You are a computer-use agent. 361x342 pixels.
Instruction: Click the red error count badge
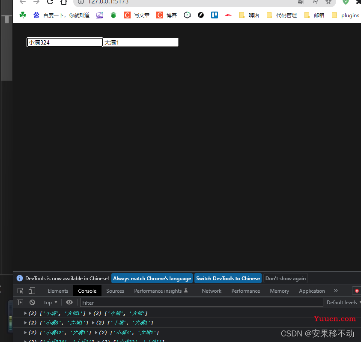(357, 291)
